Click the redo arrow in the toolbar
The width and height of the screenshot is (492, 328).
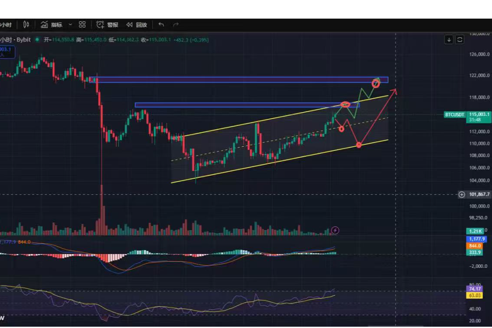pyautogui.click(x=176, y=25)
